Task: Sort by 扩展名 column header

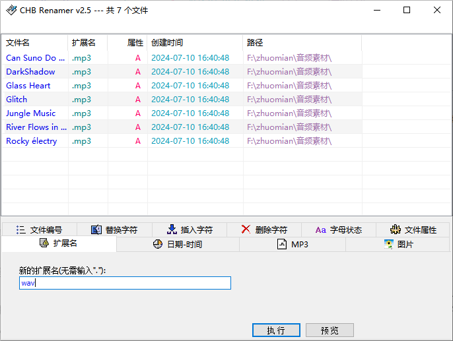Action: pos(84,42)
